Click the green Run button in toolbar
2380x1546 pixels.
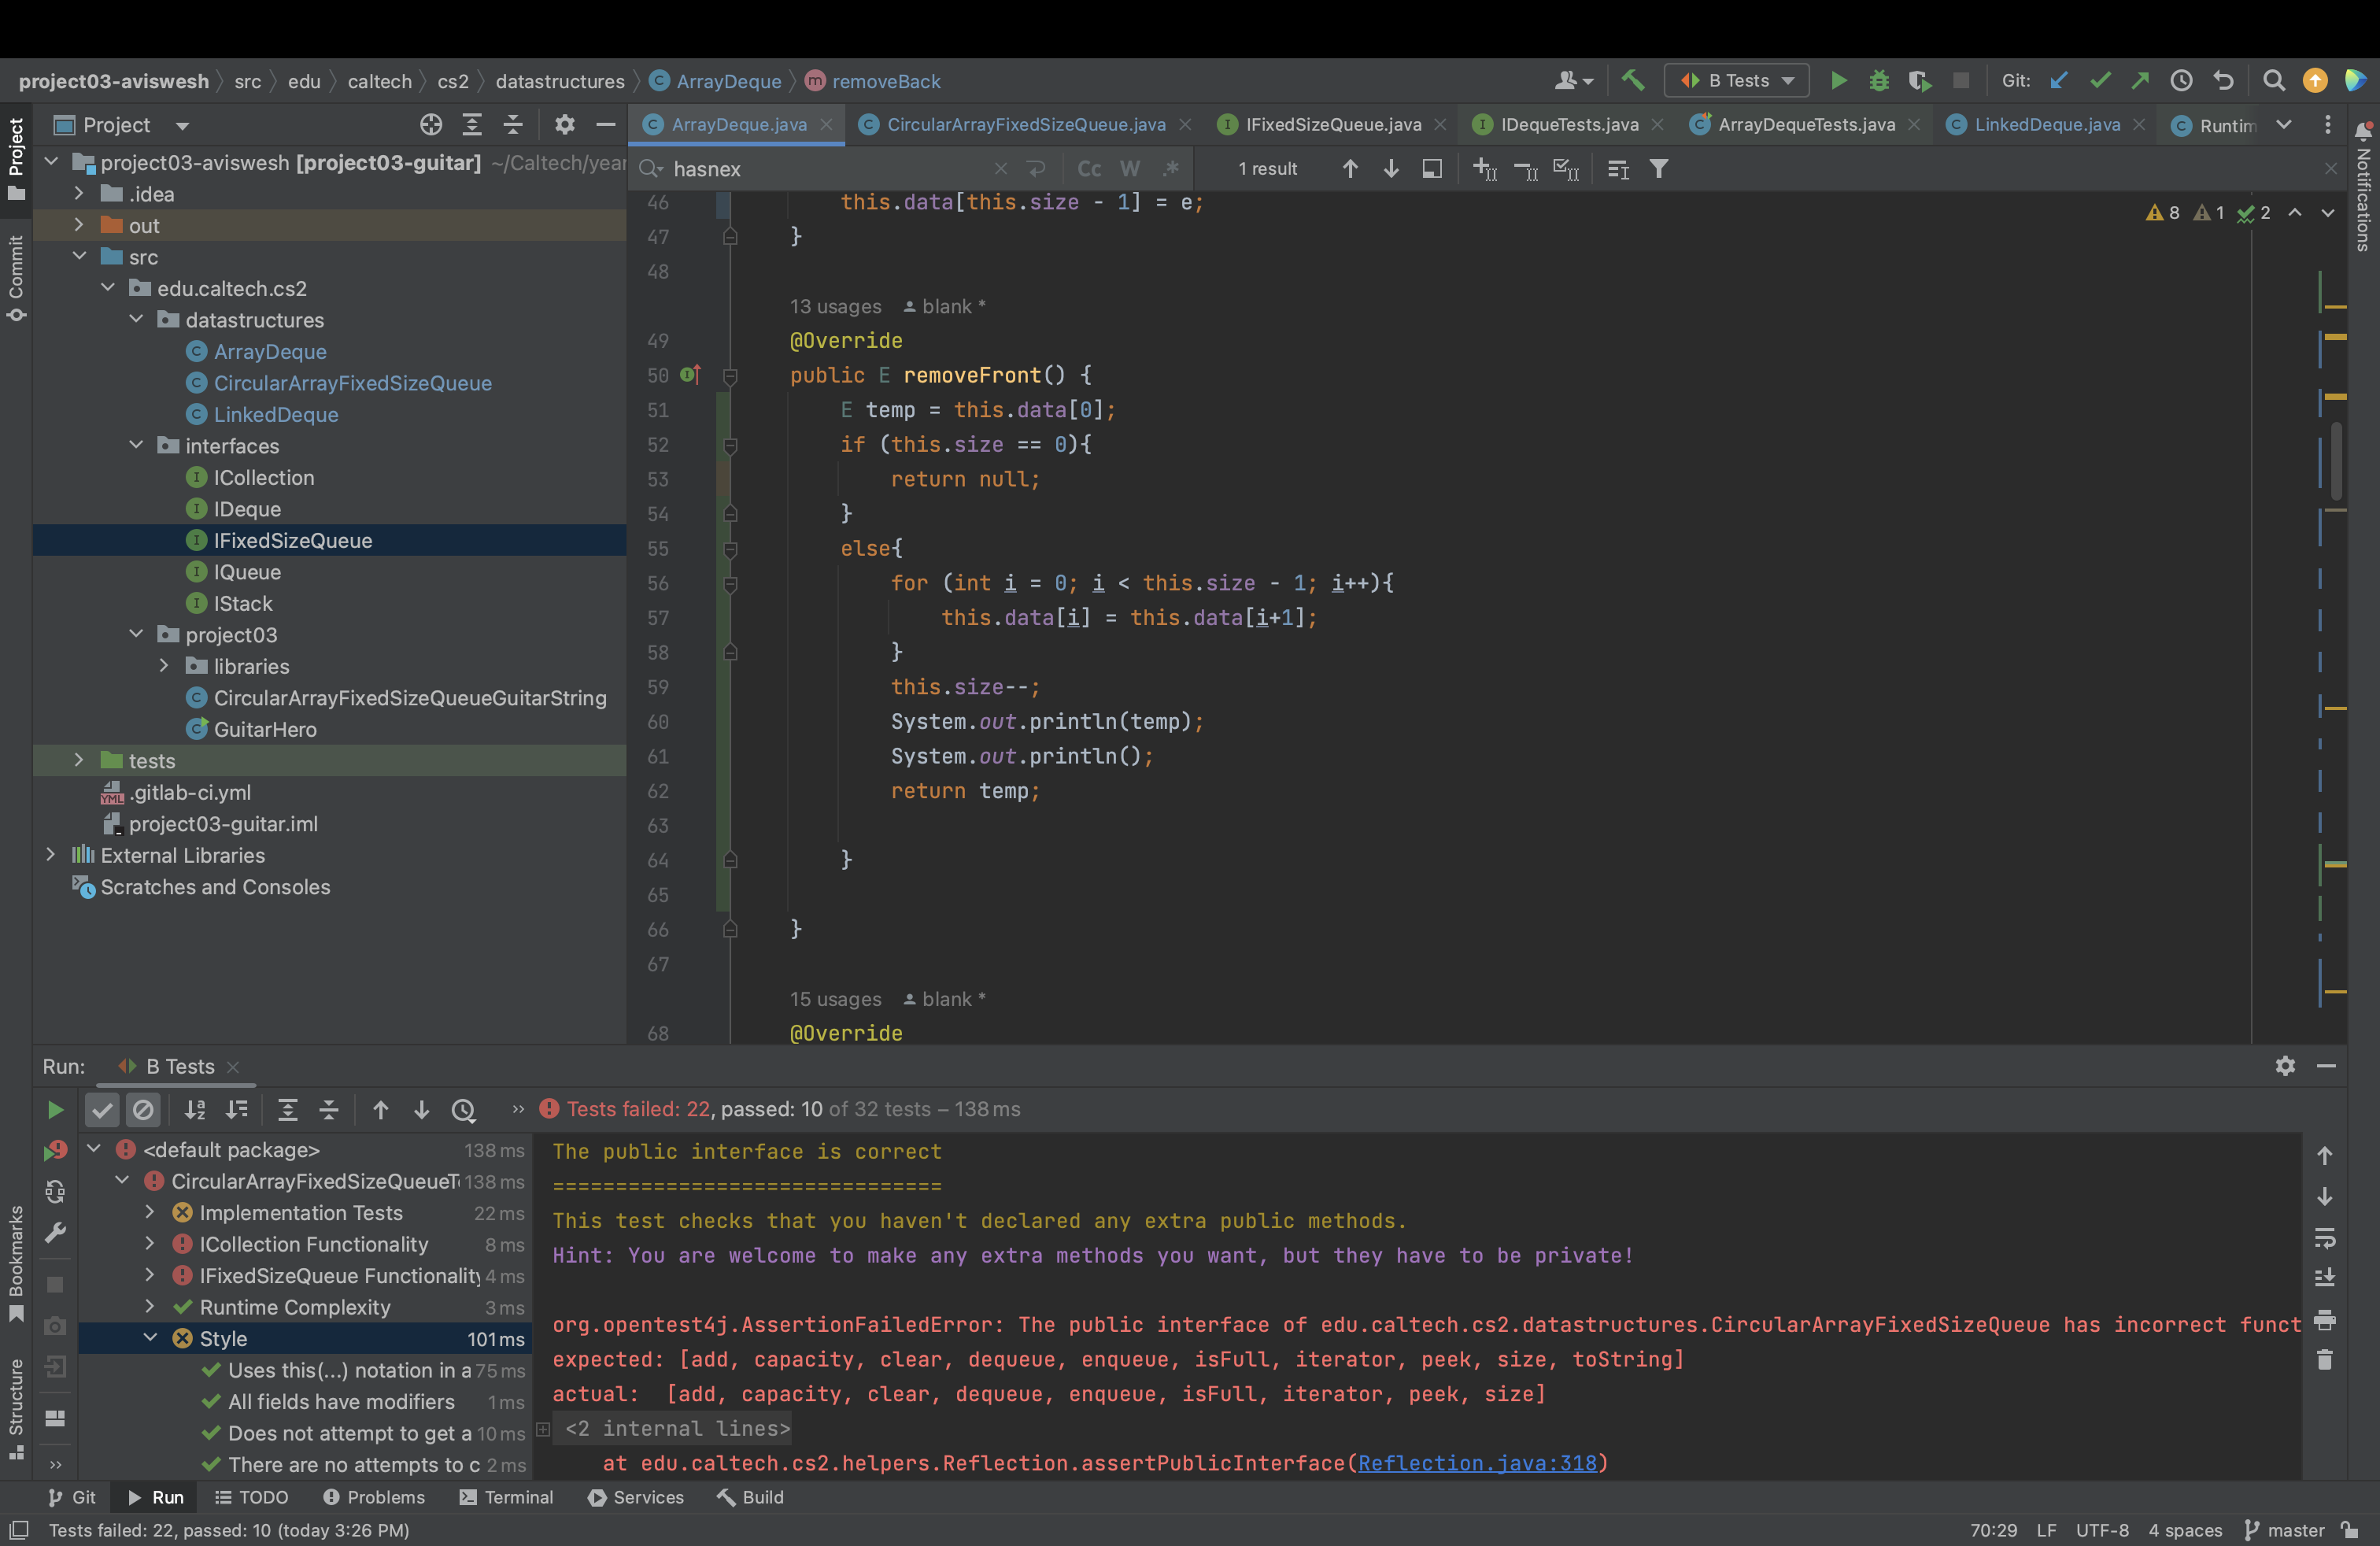tap(1838, 81)
